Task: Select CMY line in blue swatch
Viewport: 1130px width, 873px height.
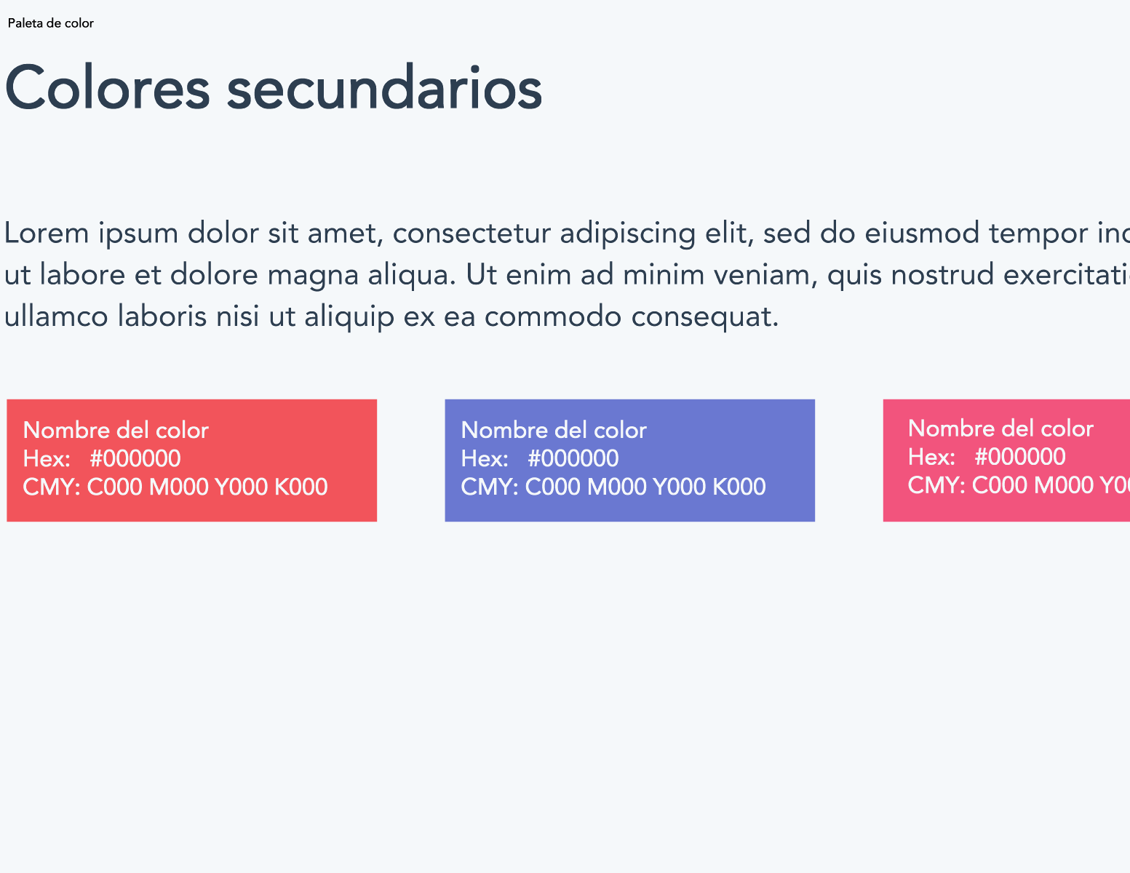Action: [x=613, y=487]
